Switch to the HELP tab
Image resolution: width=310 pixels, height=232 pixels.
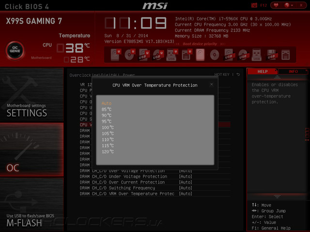pyautogui.click(x=263, y=72)
